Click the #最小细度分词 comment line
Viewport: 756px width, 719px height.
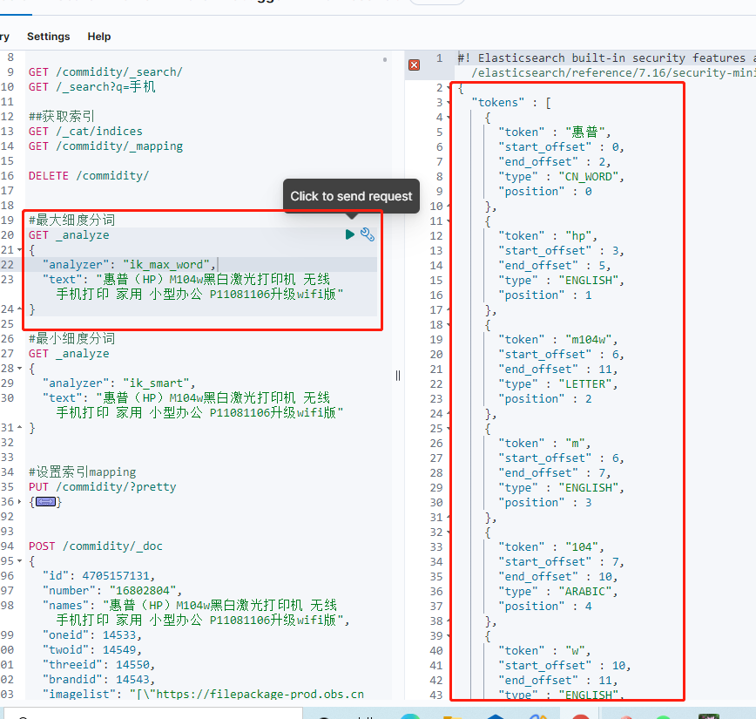(71, 339)
